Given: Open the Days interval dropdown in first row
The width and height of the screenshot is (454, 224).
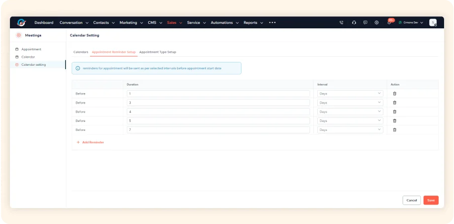Looking at the screenshot, I should point(350,94).
